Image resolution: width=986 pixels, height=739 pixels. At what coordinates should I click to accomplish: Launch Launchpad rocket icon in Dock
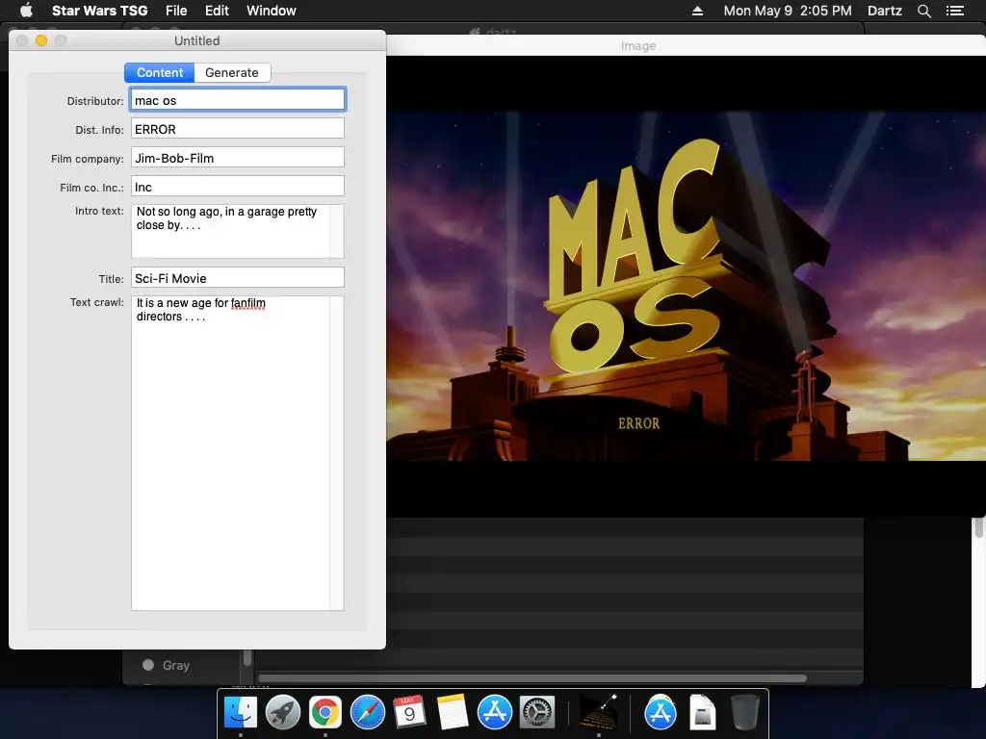pos(283,713)
